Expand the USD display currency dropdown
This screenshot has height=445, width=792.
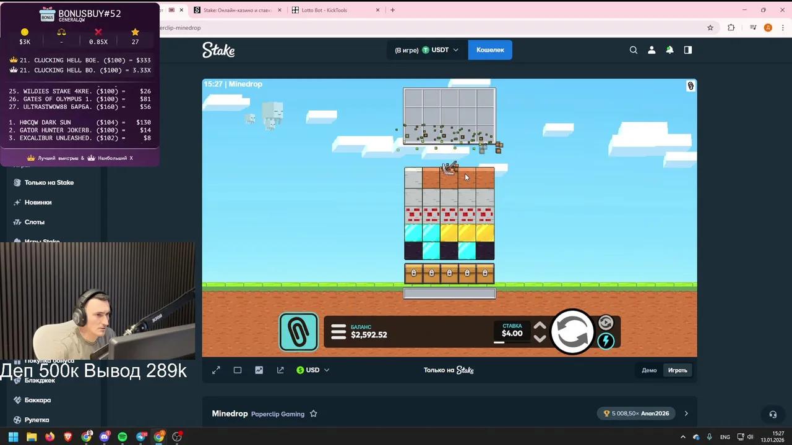(313, 370)
